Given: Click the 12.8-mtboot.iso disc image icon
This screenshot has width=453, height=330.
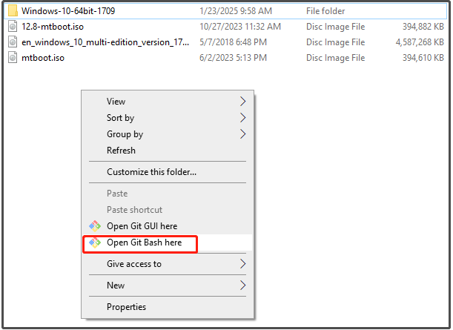Looking at the screenshot, I should [13, 27].
